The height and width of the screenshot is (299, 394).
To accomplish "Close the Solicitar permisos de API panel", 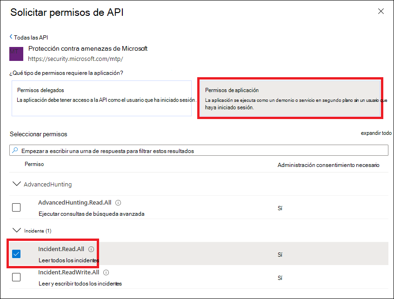I will [x=381, y=11].
